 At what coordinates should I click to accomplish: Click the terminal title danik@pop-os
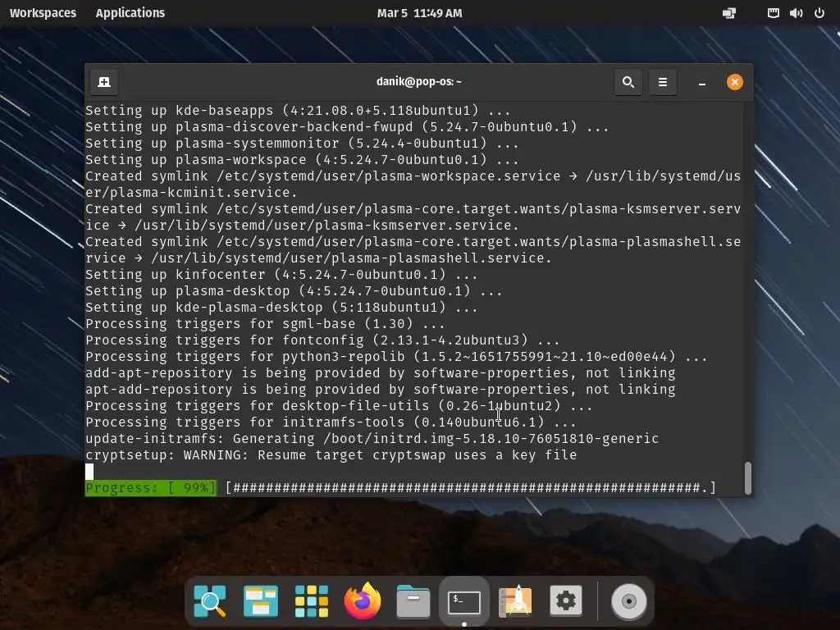pos(419,82)
